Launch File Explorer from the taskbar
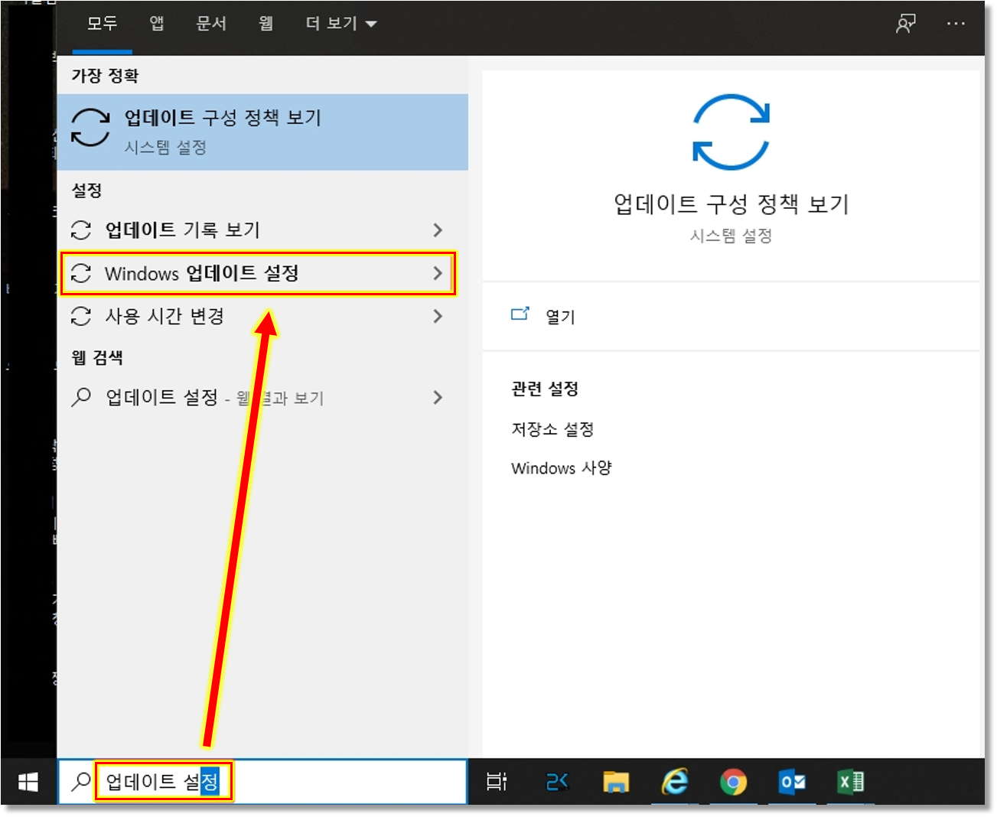 click(615, 782)
